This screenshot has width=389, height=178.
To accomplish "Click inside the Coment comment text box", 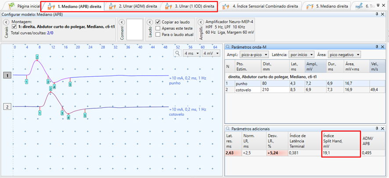I will pyautogui.click(x=135, y=29).
